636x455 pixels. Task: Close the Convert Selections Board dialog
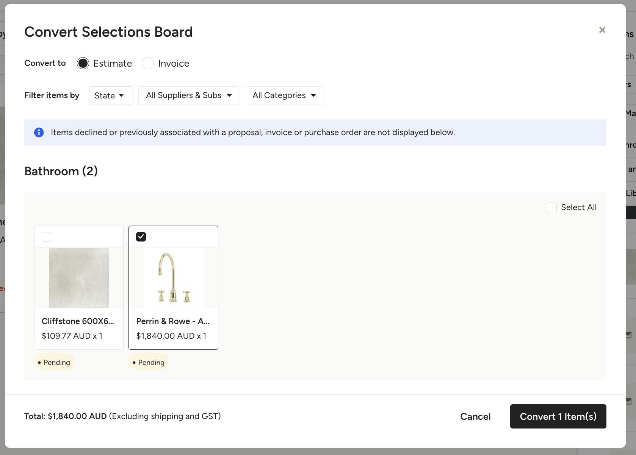pos(602,30)
